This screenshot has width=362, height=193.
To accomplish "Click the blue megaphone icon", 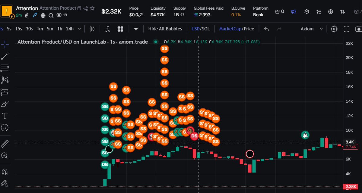I will (x=293, y=11).
